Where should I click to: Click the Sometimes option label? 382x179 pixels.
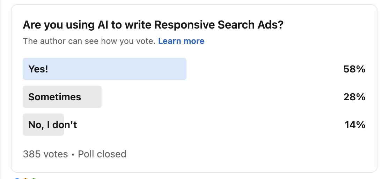point(54,97)
